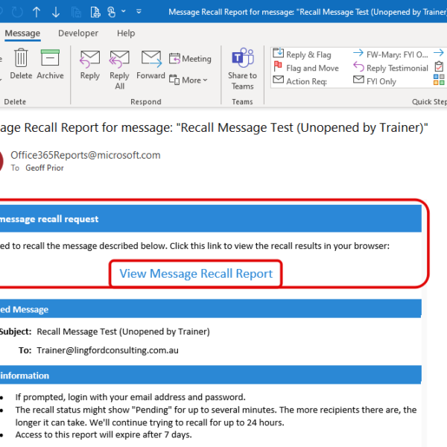Toggle Touch/Mouse mode hand icon
Viewport: 447px width, 447px height.
pos(112,12)
